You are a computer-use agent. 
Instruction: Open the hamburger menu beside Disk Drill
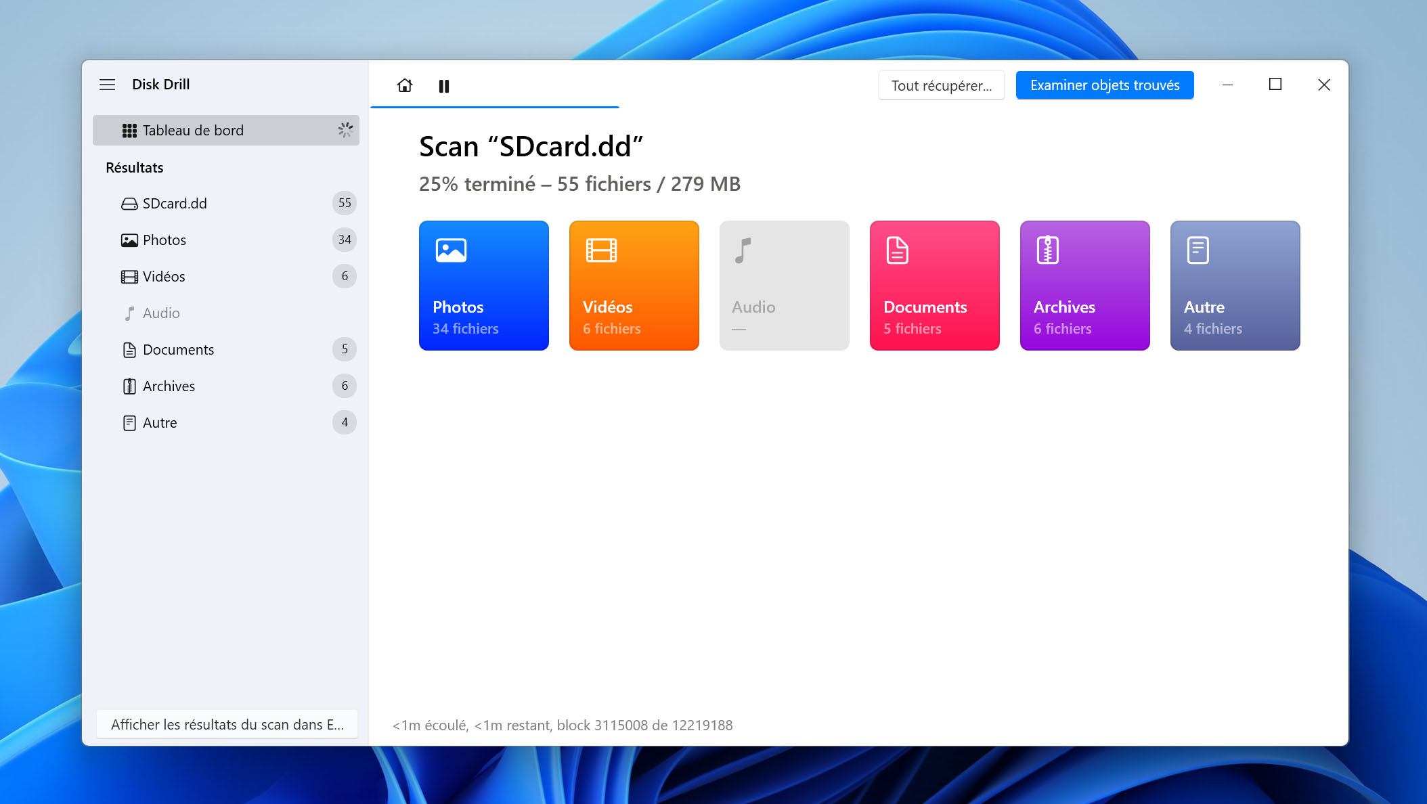coord(107,85)
